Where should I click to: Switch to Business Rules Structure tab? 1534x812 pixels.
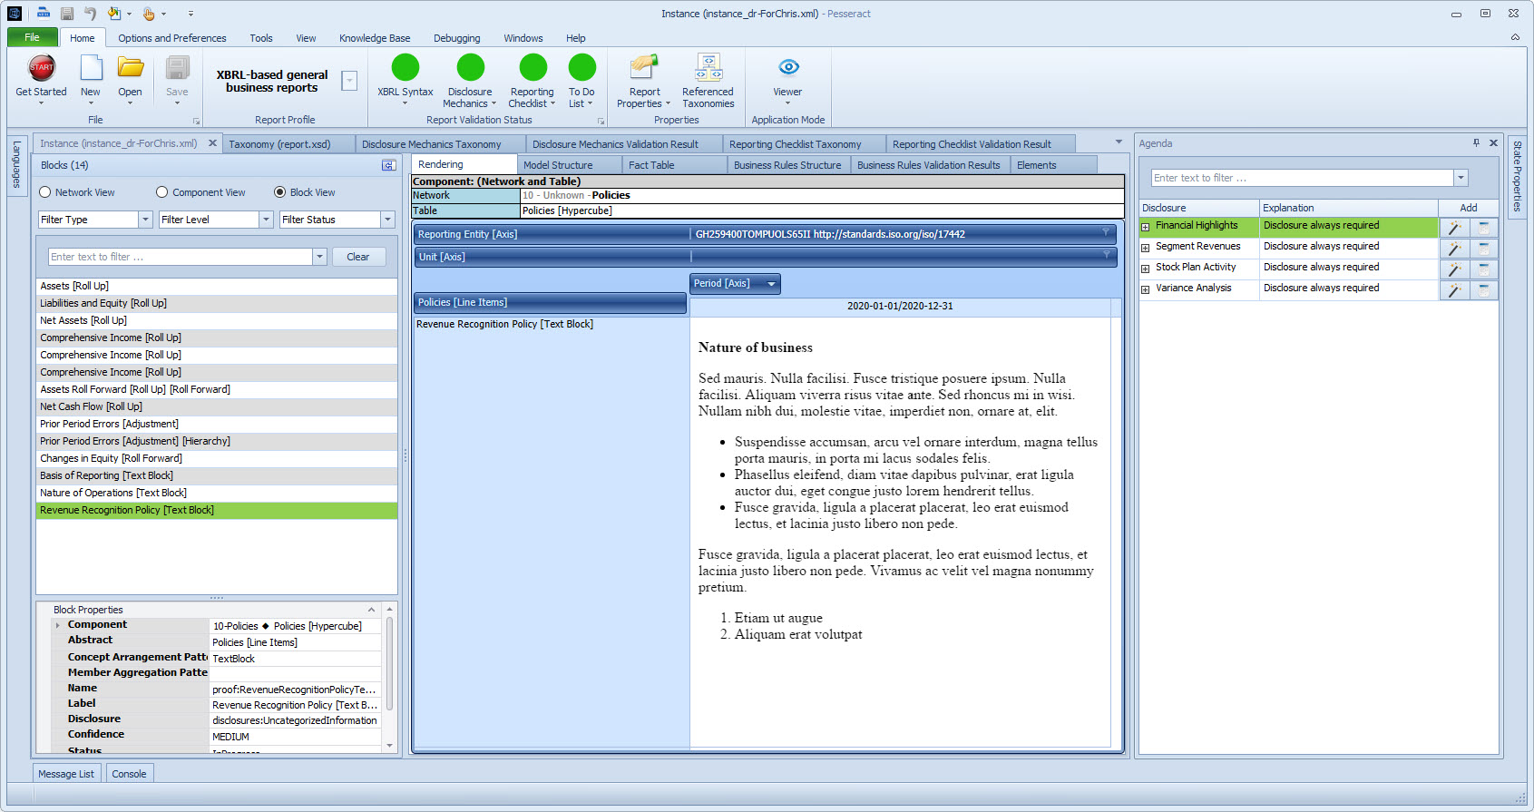787,165
